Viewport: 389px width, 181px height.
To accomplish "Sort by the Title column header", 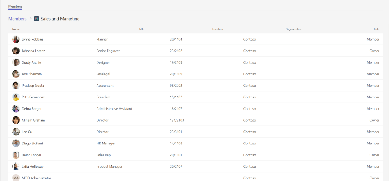I will [141, 29].
